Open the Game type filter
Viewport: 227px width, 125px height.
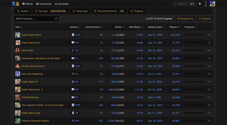click(80, 11)
